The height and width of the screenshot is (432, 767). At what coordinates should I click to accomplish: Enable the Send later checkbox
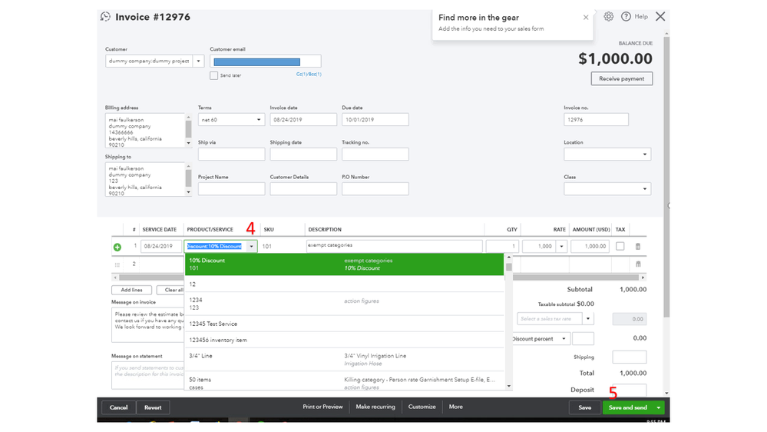(213, 75)
